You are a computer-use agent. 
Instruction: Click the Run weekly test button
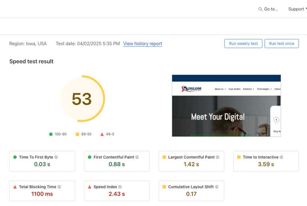(x=243, y=43)
